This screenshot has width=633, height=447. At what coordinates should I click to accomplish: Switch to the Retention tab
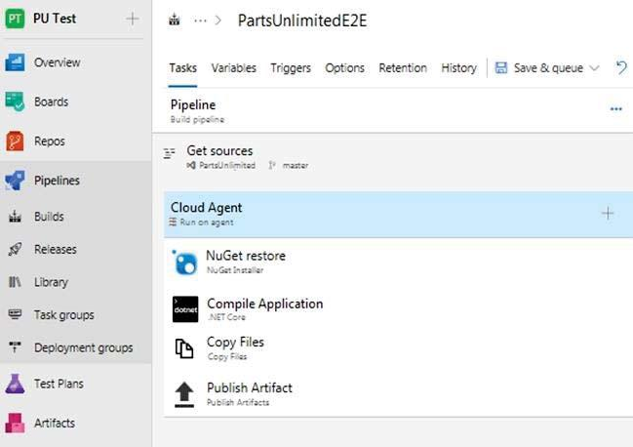point(403,68)
